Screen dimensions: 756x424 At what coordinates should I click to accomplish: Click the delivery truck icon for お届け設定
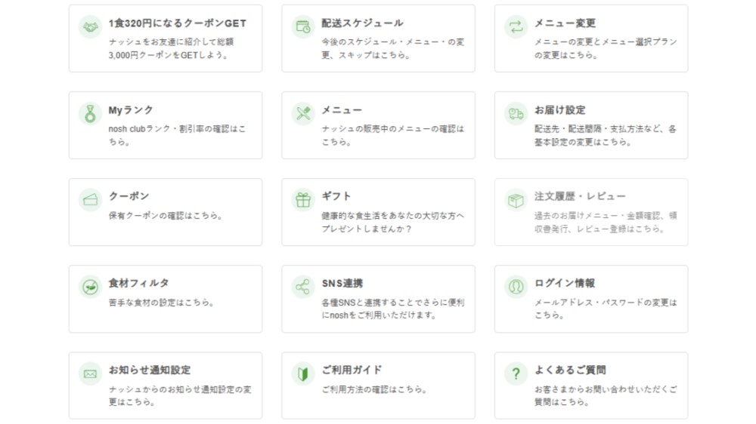tap(516, 114)
